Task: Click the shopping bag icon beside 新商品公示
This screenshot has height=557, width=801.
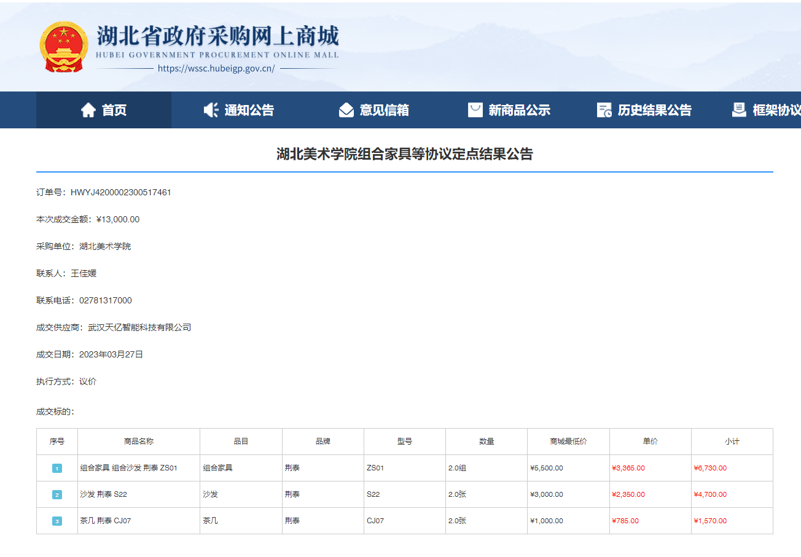Action: click(x=475, y=110)
